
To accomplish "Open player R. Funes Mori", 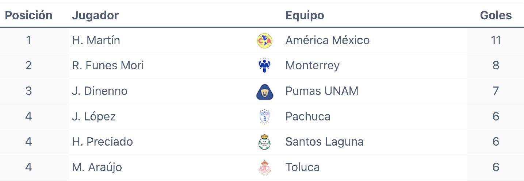I will 108,65.
